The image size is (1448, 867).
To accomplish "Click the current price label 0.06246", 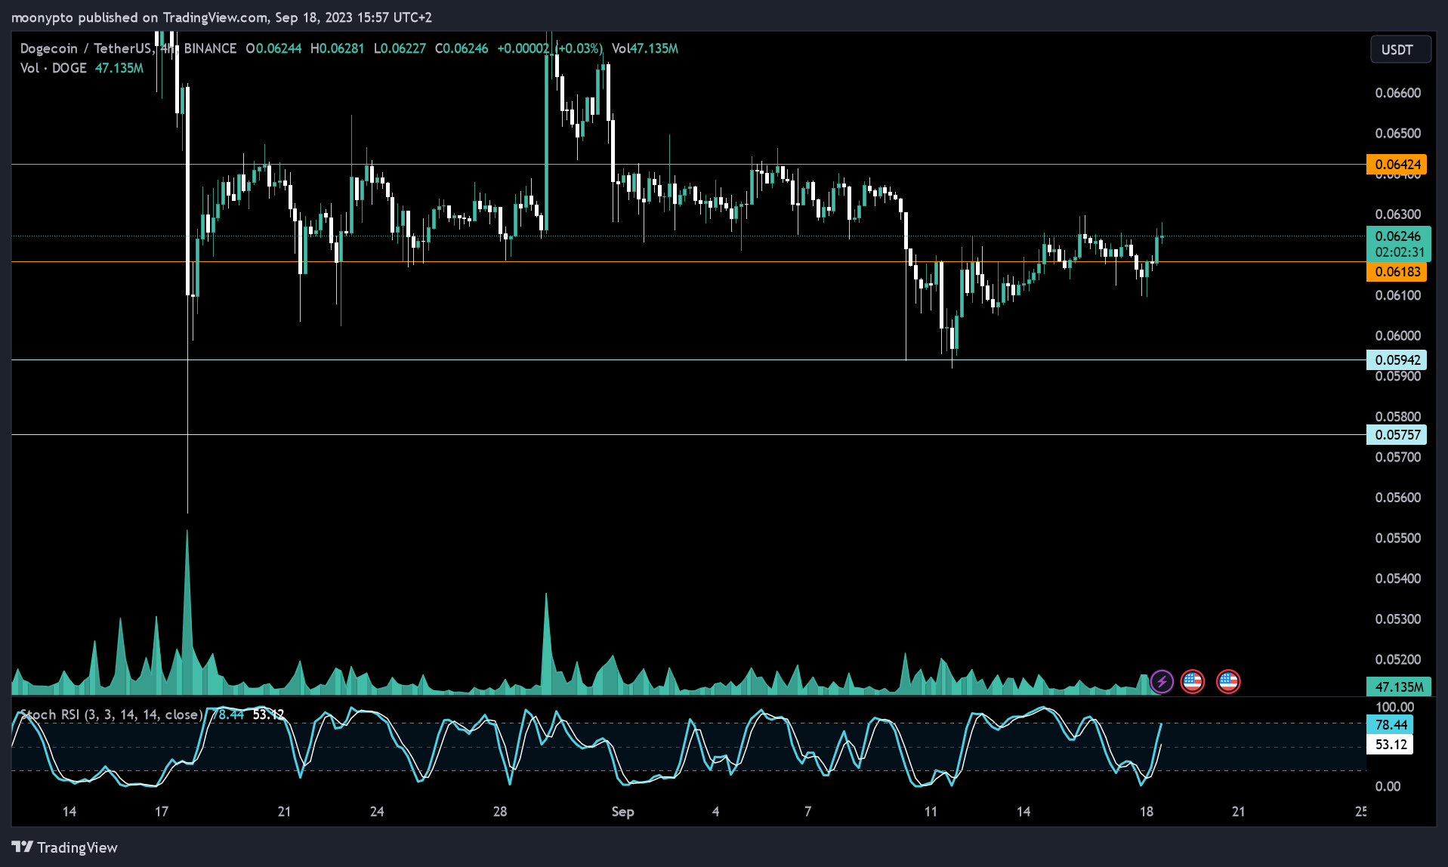I will pos(1398,236).
